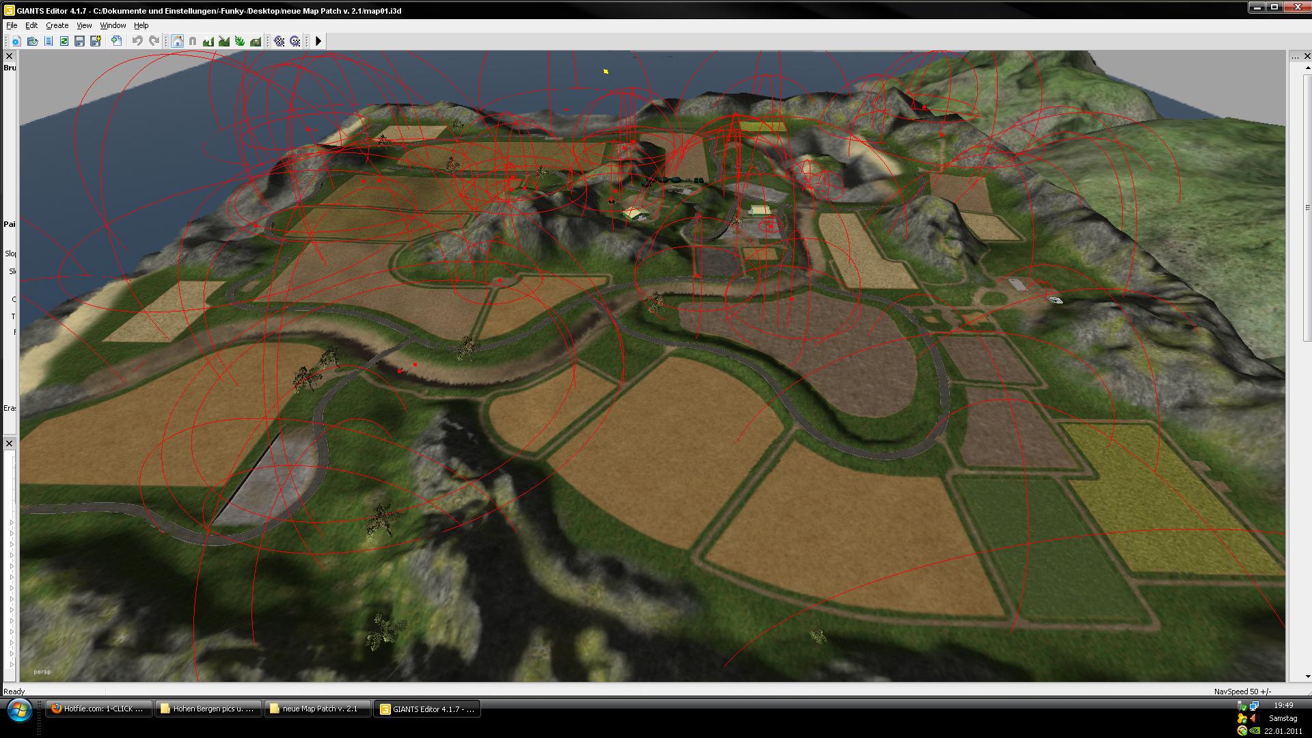Toggle the home navigation mode icon
Image resolution: width=1312 pixels, height=738 pixels.
177,42
